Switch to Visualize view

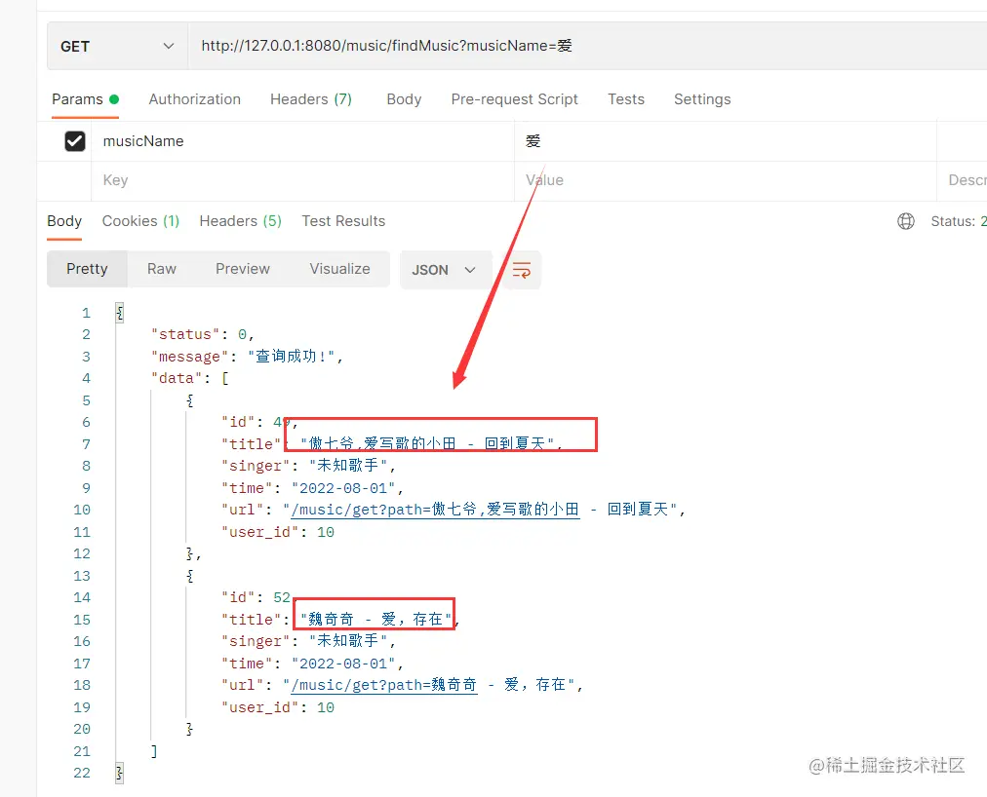click(340, 269)
